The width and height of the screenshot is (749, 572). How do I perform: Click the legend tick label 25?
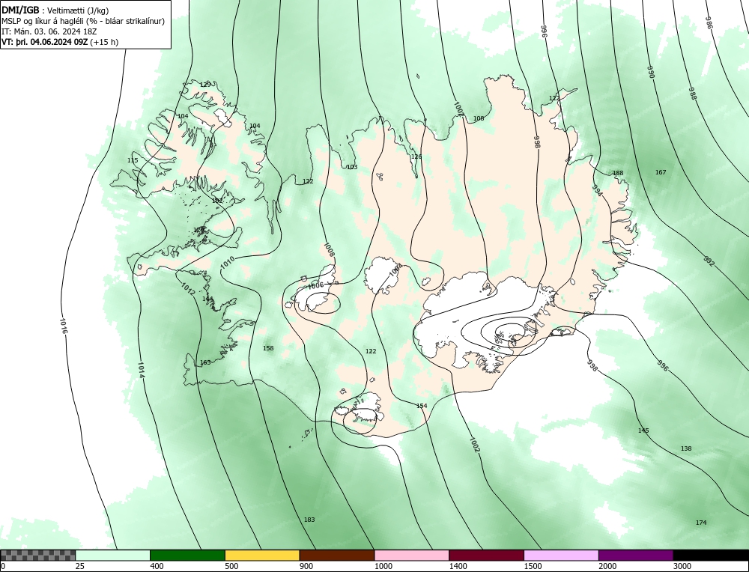80,566
